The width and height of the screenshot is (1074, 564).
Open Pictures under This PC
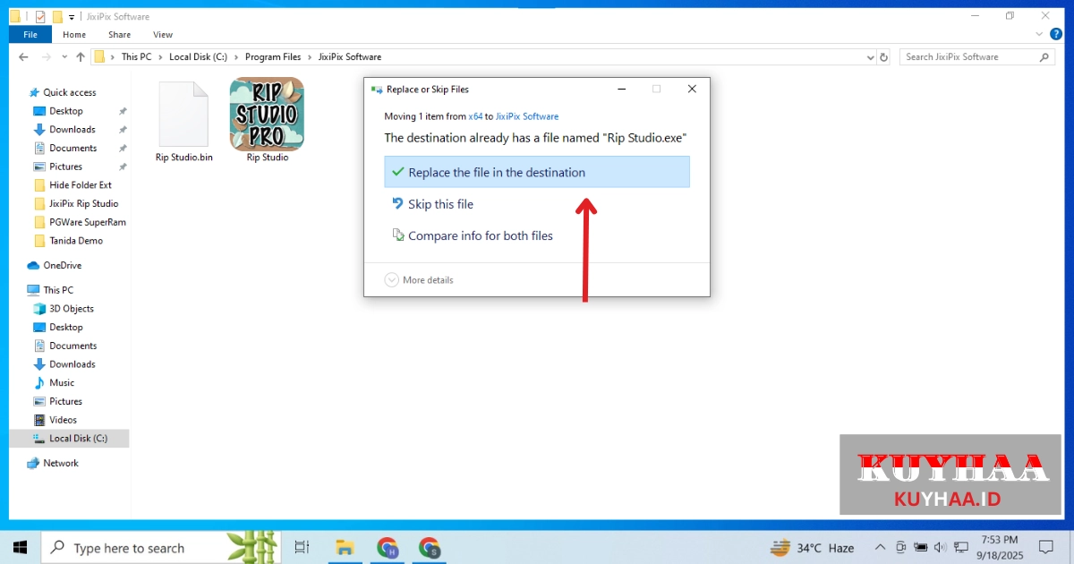point(65,401)
